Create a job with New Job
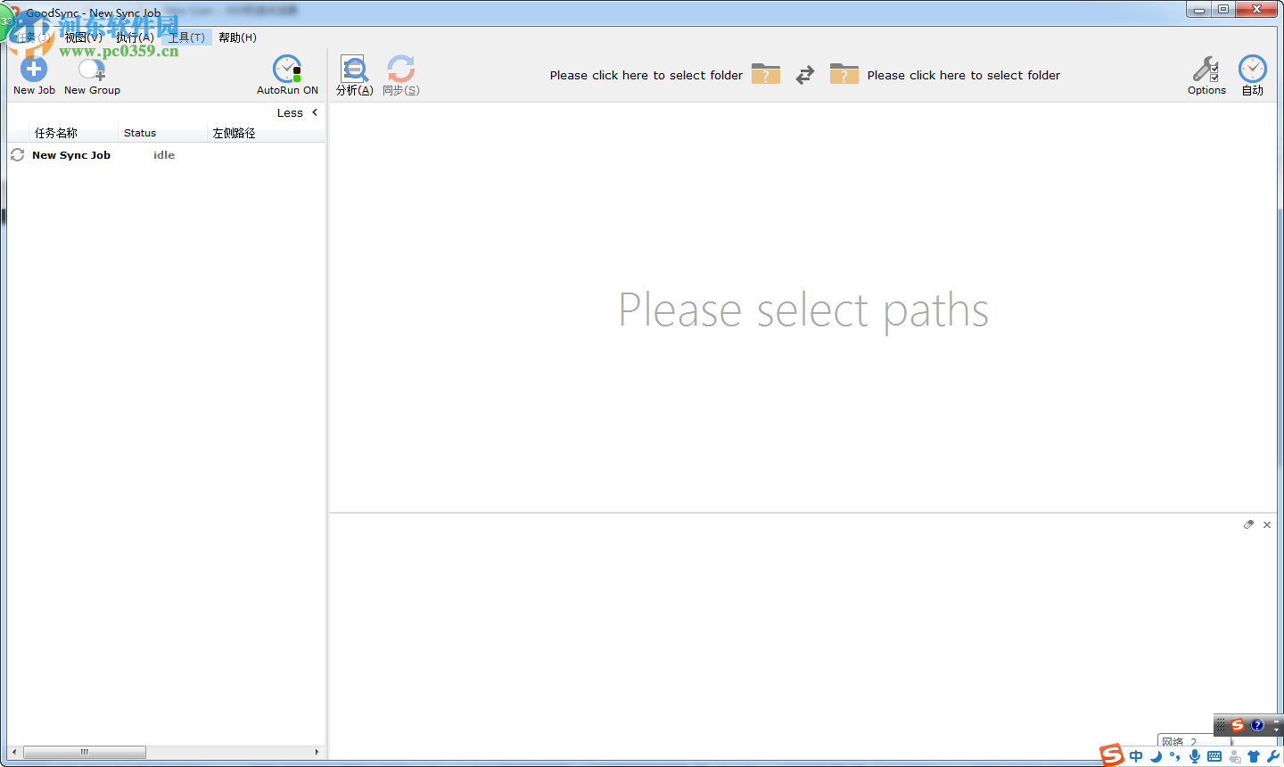Screen dimensions: 1284x767 tap(34, 76)
